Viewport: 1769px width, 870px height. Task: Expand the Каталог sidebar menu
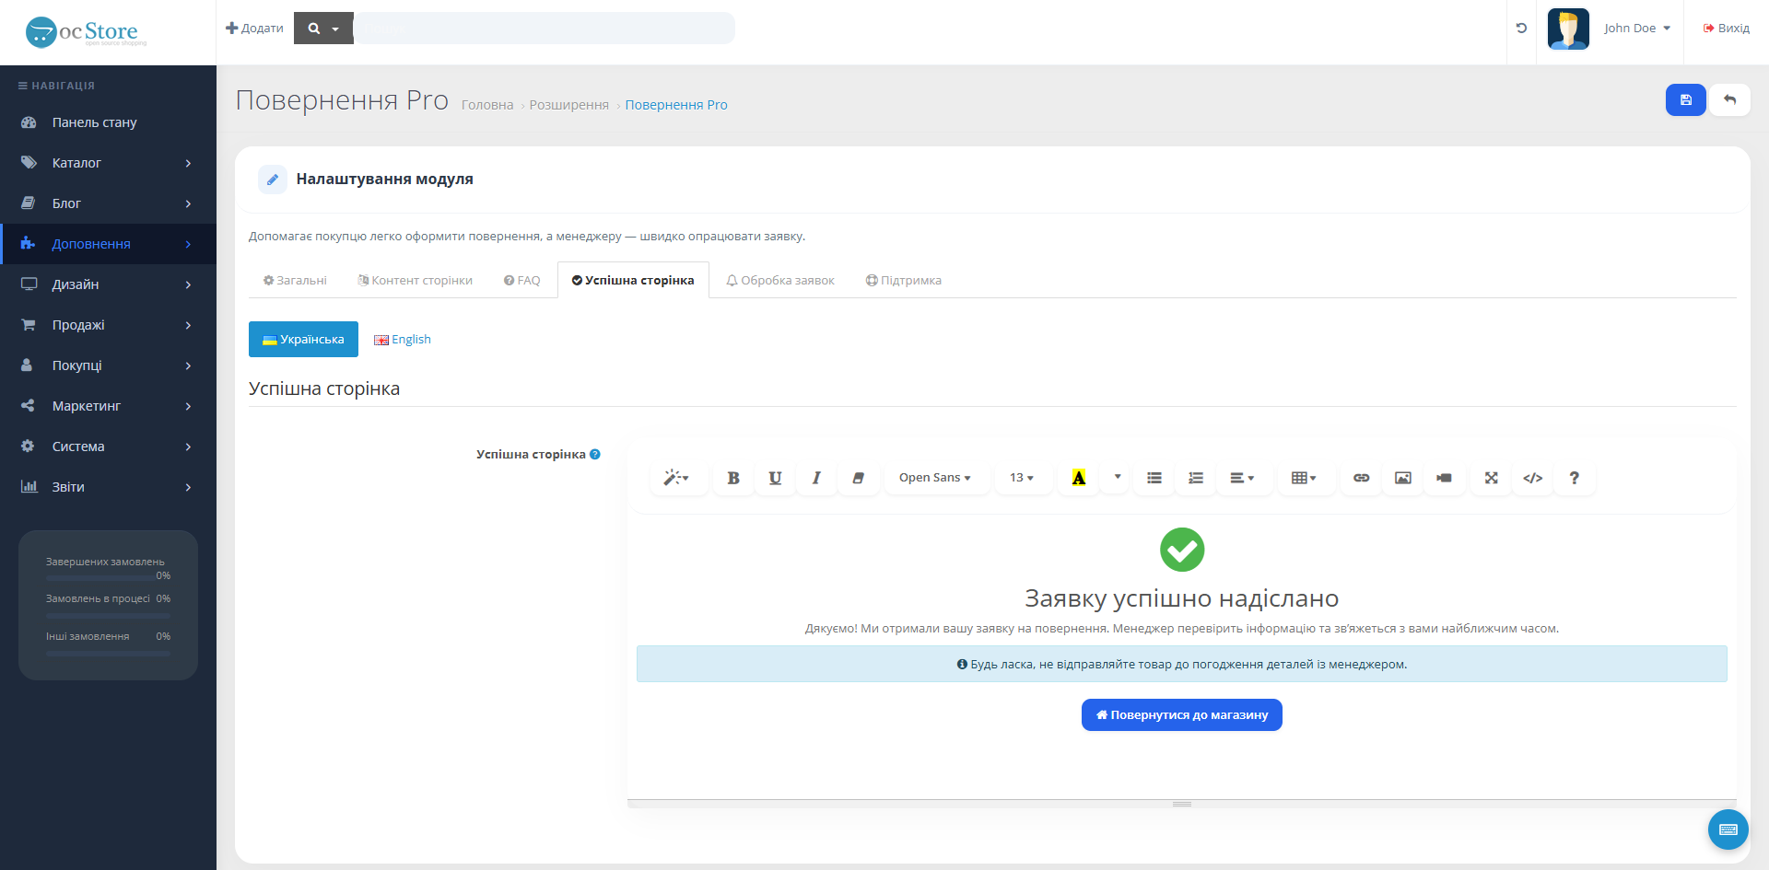pos(109,163)
